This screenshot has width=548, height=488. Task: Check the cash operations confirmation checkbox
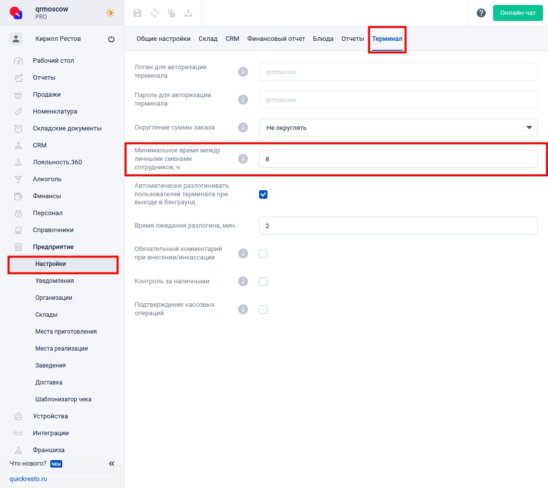pos(264,310)
